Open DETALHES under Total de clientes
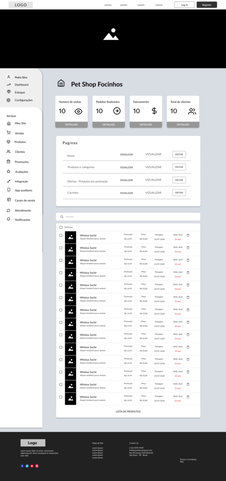 point(183,124)
